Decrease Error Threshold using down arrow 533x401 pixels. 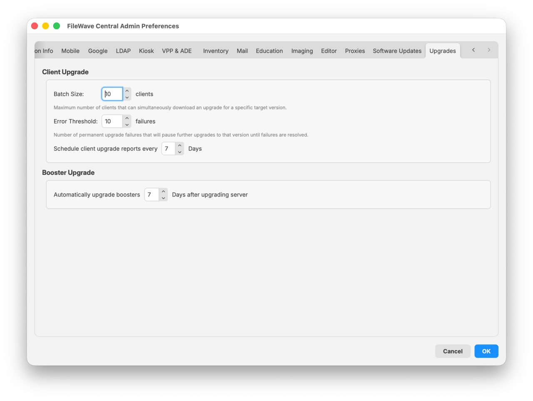click(x=127, y=125)
